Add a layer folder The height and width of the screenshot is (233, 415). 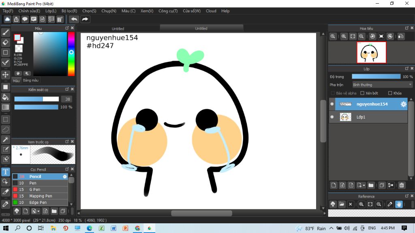[371, 185]
